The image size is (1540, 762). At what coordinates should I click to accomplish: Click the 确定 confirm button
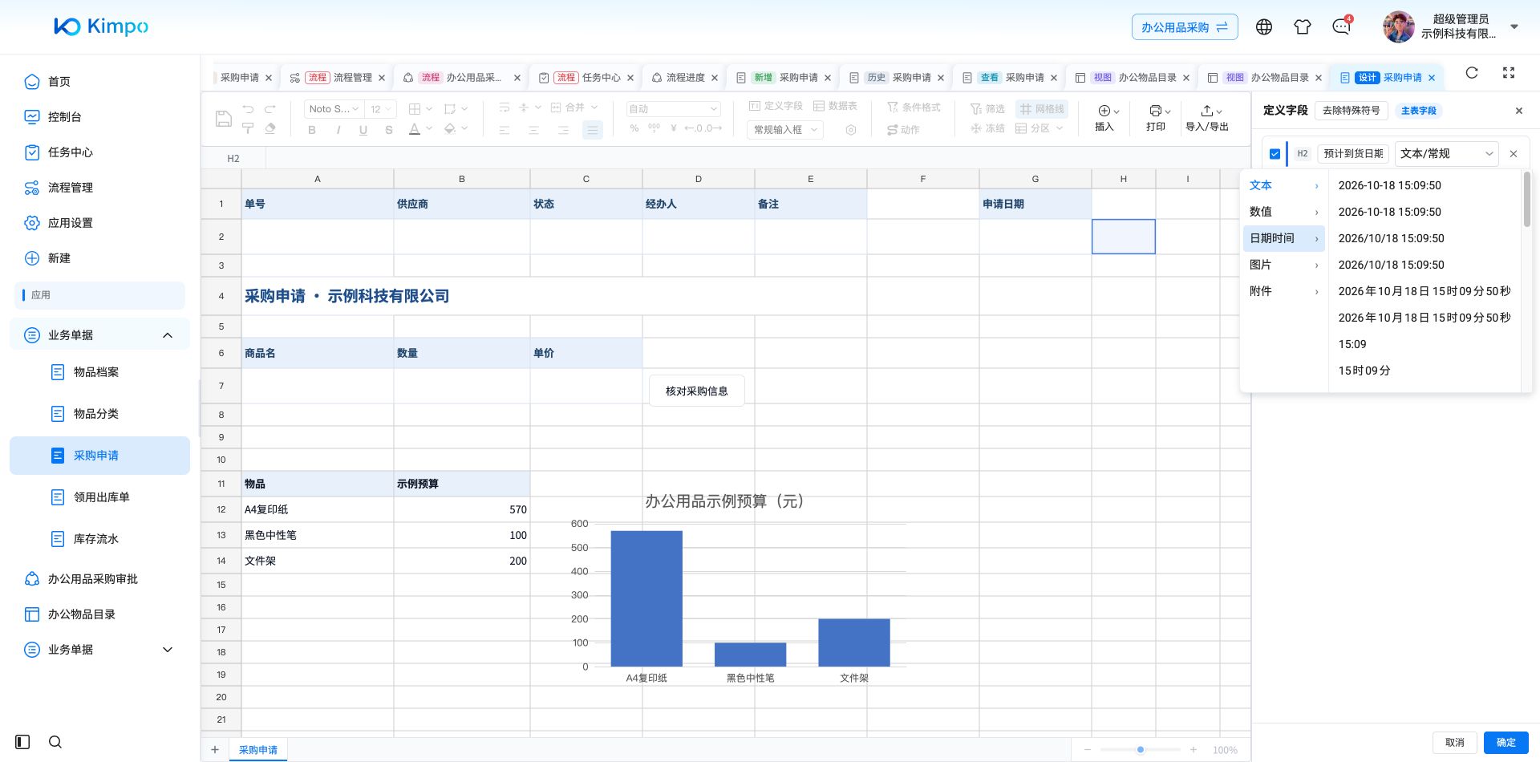[x=1506, y=742]
